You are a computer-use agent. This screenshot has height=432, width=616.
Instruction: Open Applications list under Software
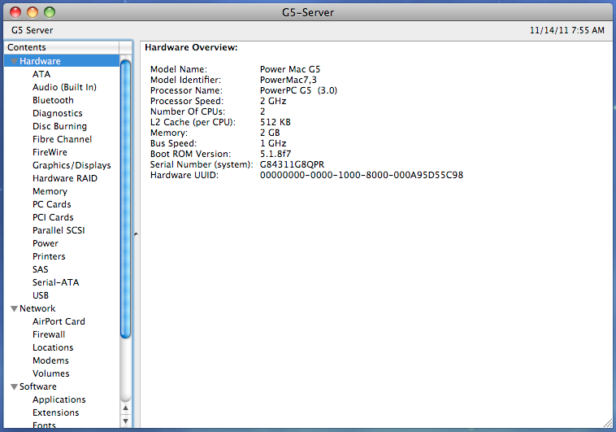coord(59,399)
